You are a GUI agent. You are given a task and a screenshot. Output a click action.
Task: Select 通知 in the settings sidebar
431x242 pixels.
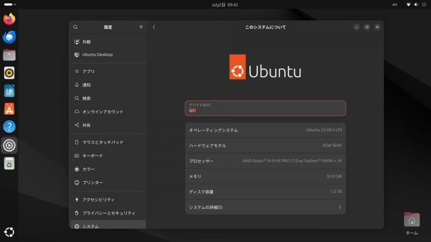coord(108,85)
